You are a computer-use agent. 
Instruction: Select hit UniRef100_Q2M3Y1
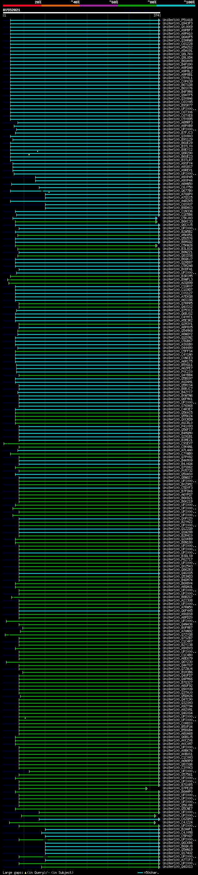[x=178, y=324]
